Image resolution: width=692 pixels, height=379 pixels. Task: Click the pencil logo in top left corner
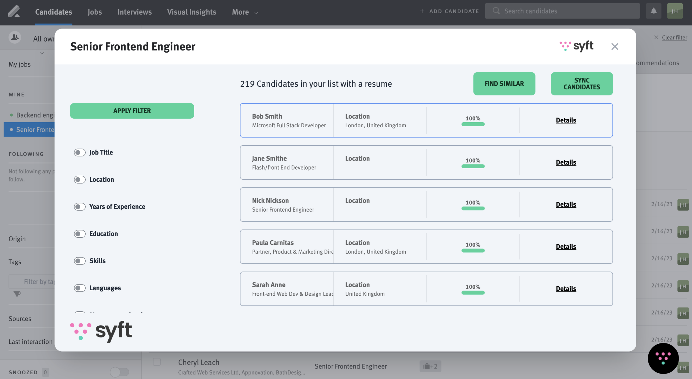[x=14, y=11]
